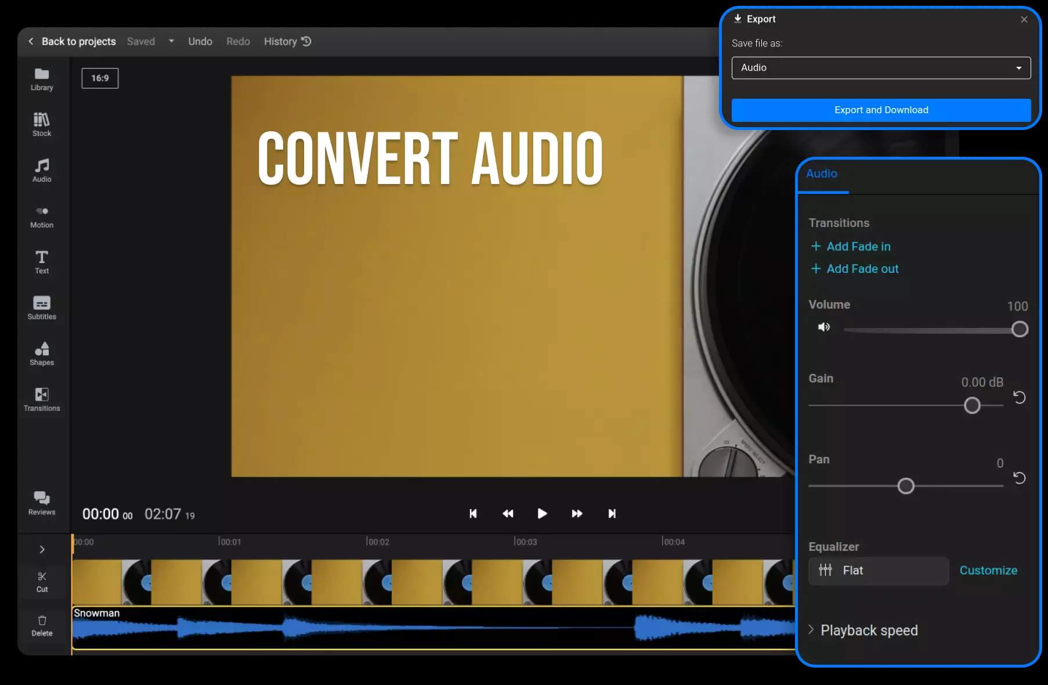
Task: Adjust the Pan slider handle
Action: [x=906, y=486]
